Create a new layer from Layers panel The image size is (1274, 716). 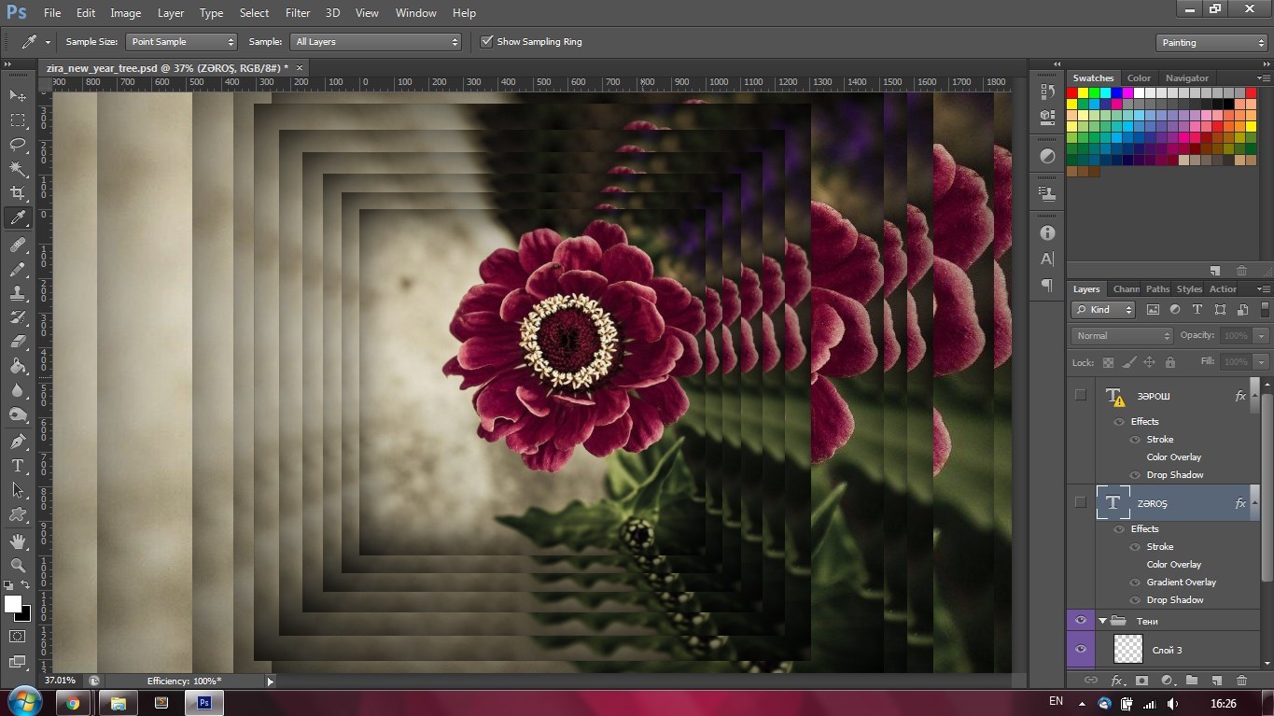click(x=1217, y=681)
